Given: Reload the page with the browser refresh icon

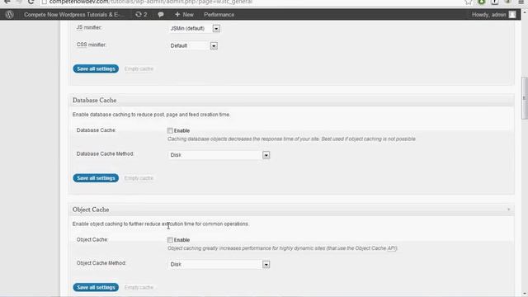Looking at the screenshot, I should click(x=31, y=2).
